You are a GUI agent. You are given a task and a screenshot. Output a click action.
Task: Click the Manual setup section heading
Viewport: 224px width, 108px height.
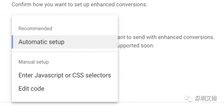[x=34, y=62]
